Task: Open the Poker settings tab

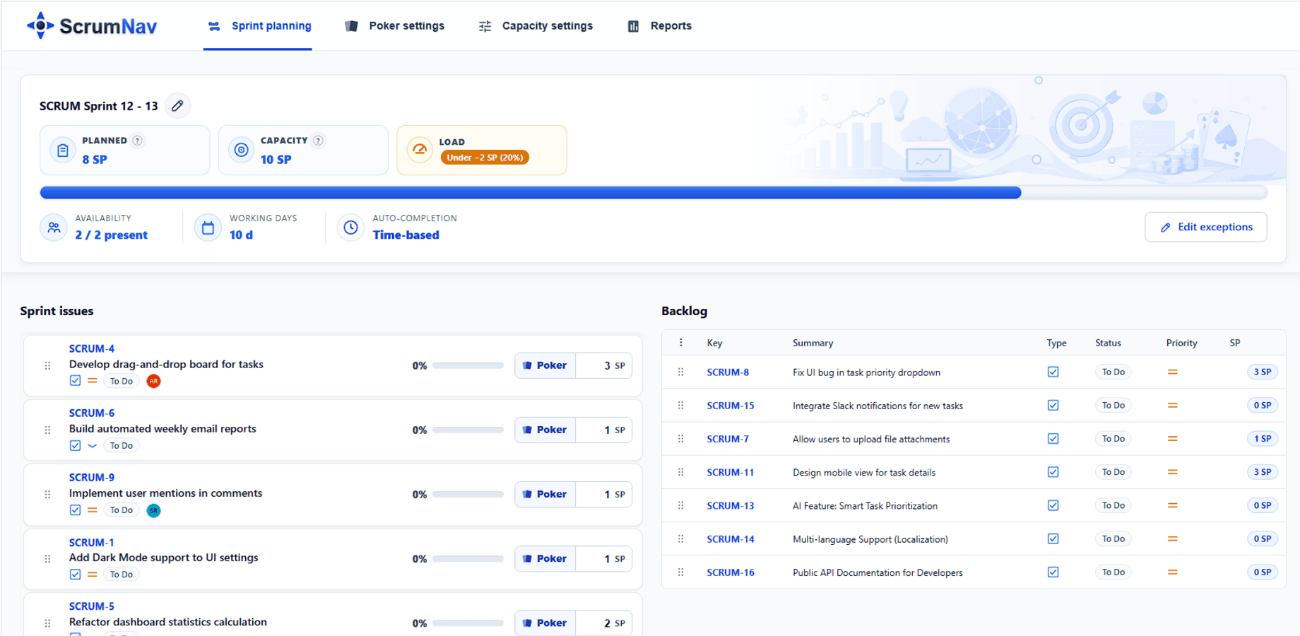Action: coord(394,26)
